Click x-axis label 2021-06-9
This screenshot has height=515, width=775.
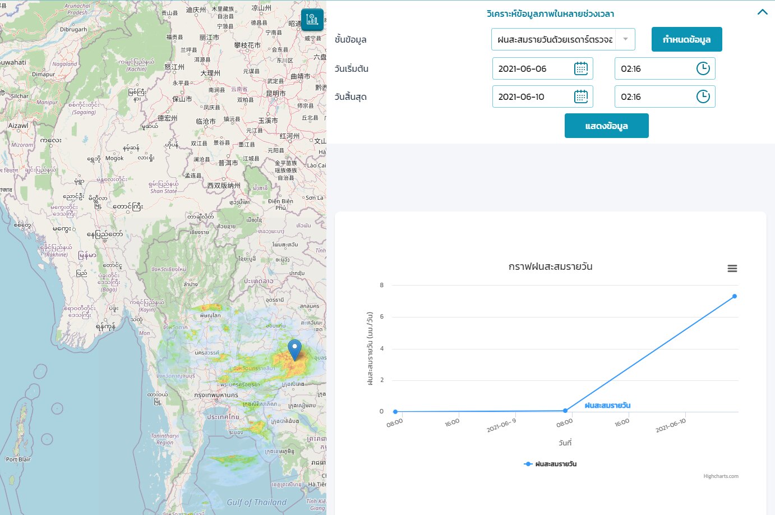point(501,425)
